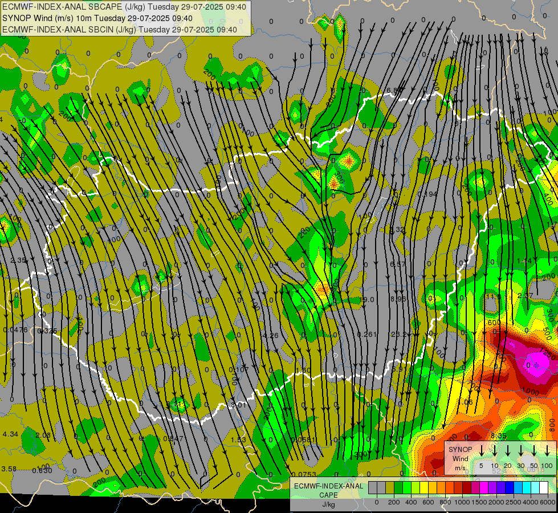Click the 6.84 value on the map

pos(394,89)
